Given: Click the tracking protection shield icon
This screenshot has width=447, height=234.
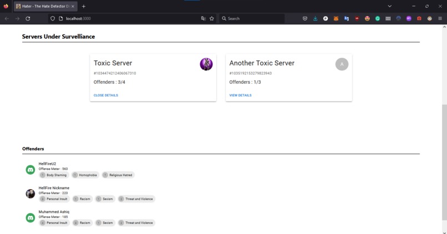Looking at the screenshot, I should (53, 18).
